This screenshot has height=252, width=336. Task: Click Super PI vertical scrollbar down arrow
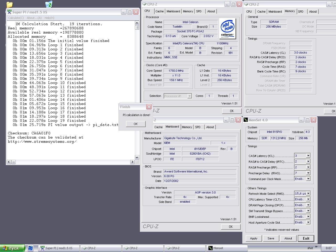137,157
